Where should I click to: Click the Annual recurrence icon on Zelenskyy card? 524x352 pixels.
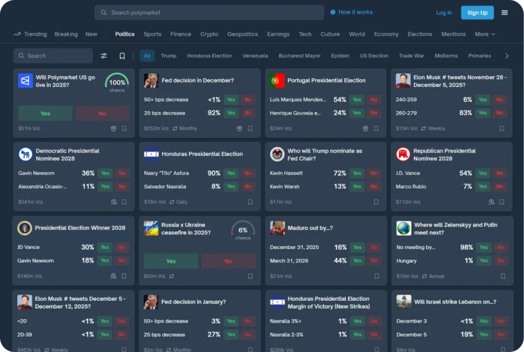424,276
